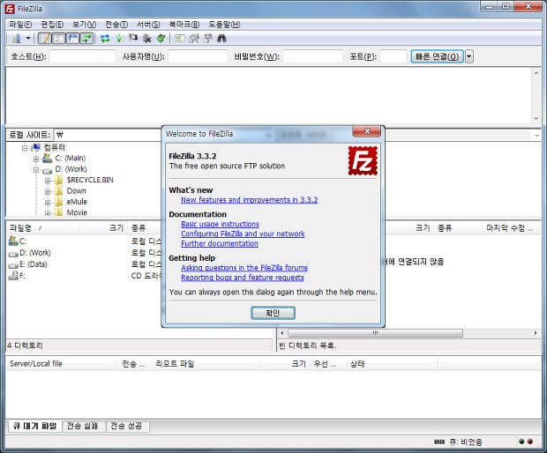547x453 pixels.
Task: Click the message log scroll up arrow
Action: 536,72
